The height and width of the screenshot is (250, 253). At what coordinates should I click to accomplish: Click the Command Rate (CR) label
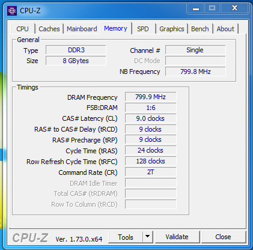pos(88,172)
